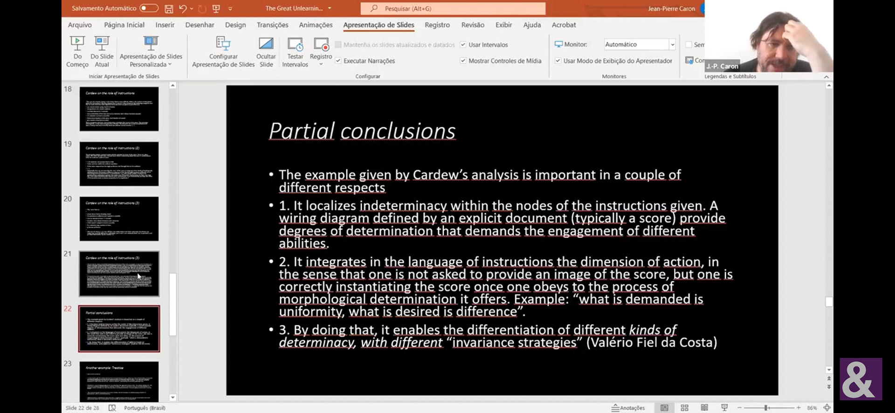Switch to Reading view icon

pos(704,408)
